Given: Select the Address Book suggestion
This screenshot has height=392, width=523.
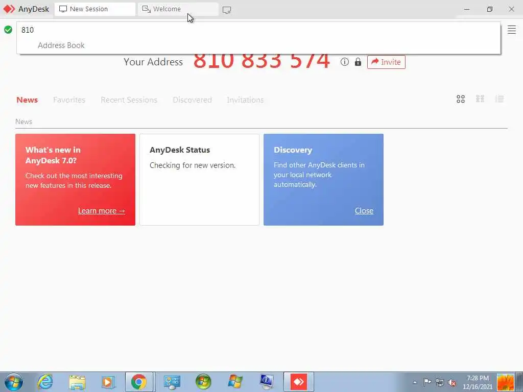Looking at the screenshot, I should (61, 45).
